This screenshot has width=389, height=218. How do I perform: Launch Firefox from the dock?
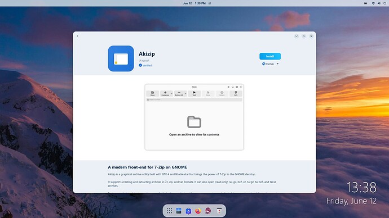pos(198,211)
